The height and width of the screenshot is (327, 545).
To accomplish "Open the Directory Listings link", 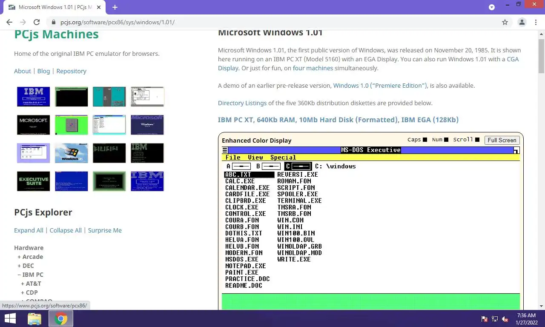I will [x=242, y=103].
